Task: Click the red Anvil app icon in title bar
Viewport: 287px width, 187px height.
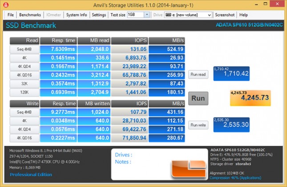Action: 6,5
